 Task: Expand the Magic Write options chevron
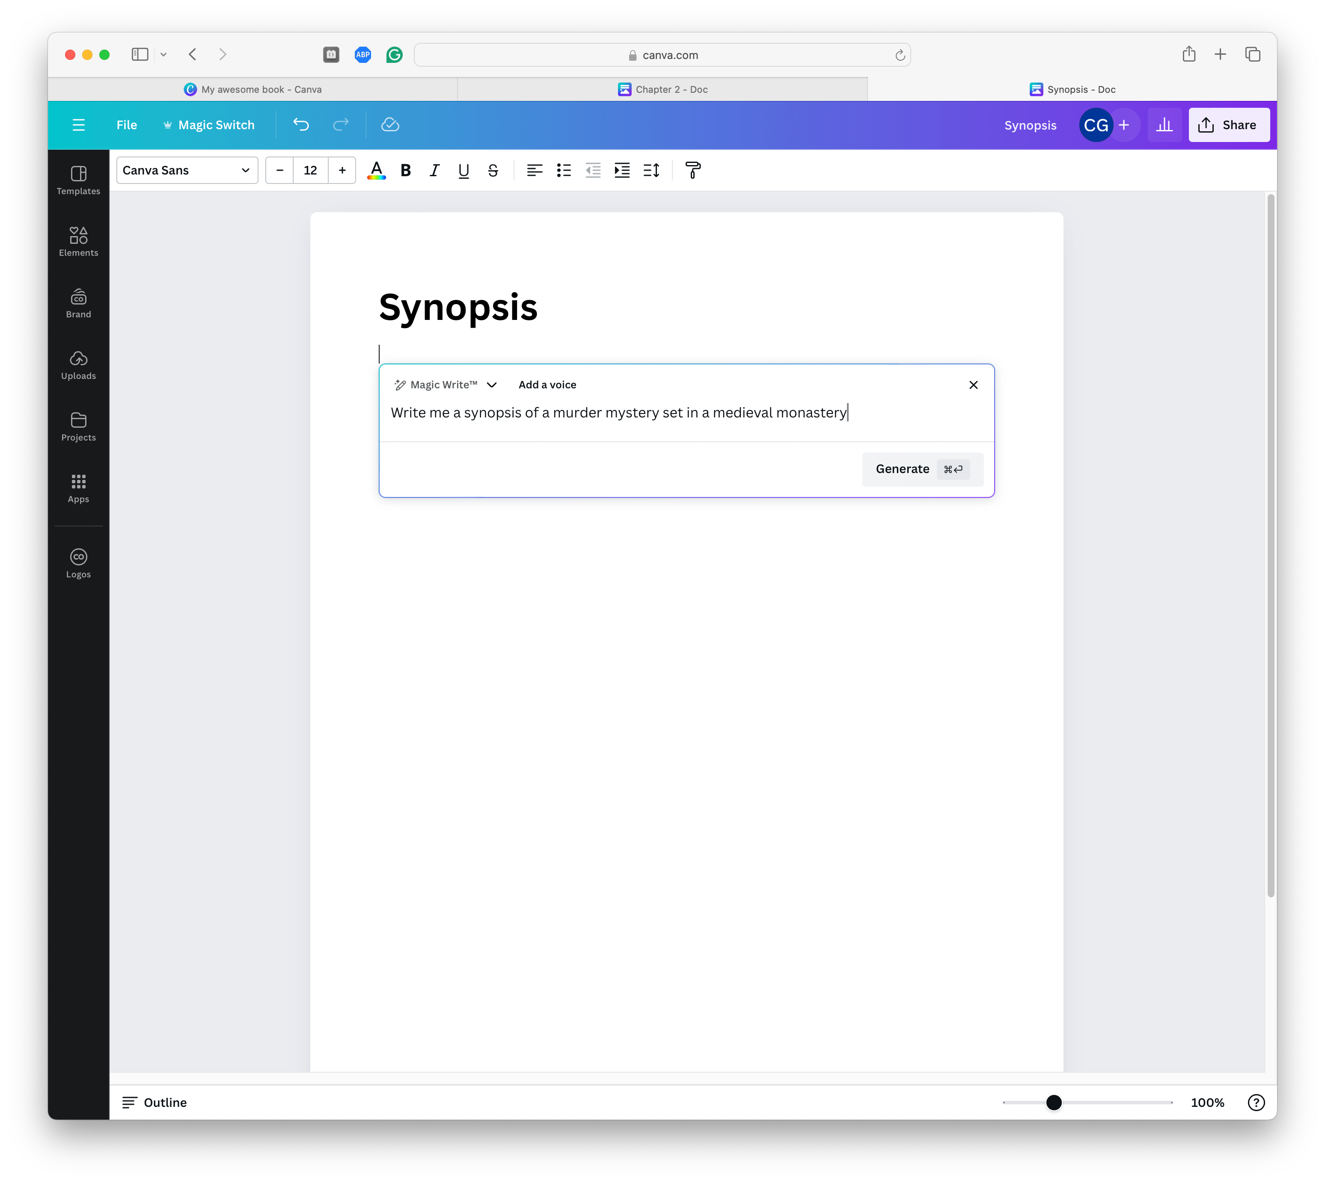(x=492, y=385)
